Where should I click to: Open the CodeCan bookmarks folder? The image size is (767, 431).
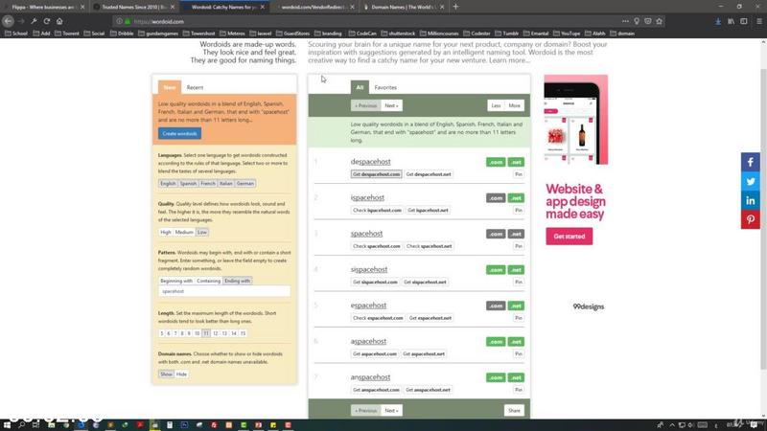tap(362, 34)
